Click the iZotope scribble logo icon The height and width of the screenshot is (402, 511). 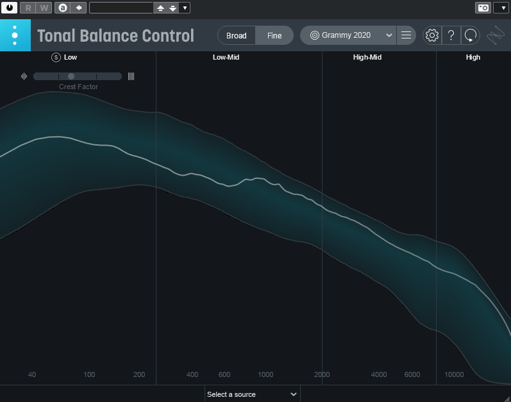(x=496, y=35)
